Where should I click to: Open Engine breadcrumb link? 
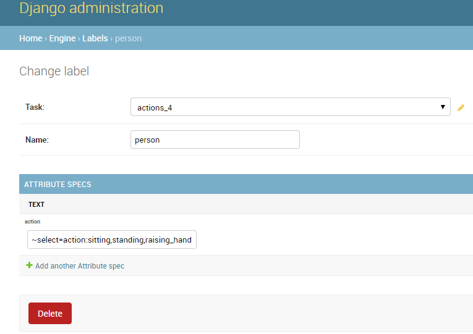tap(62, 38)
